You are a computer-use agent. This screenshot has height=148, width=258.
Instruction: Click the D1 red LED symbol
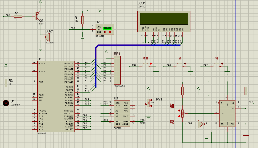click(6, 103)
